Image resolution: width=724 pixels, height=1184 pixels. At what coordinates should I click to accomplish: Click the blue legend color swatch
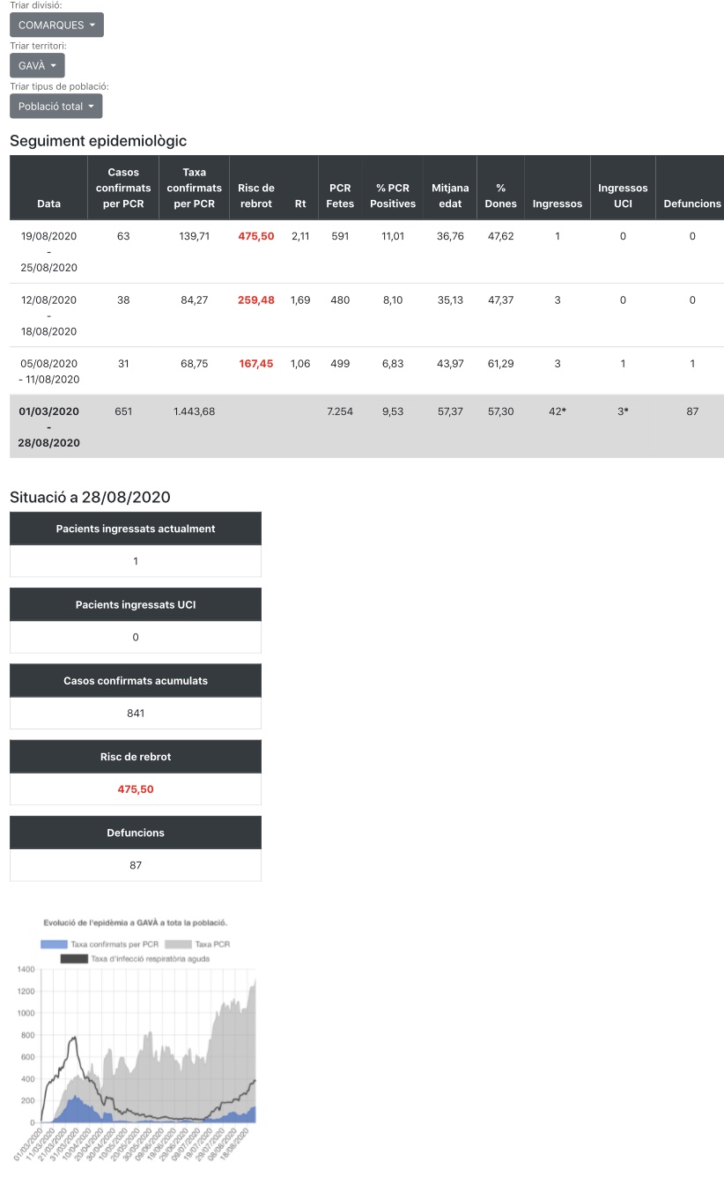pyautogui.click(x=55, y=943)
